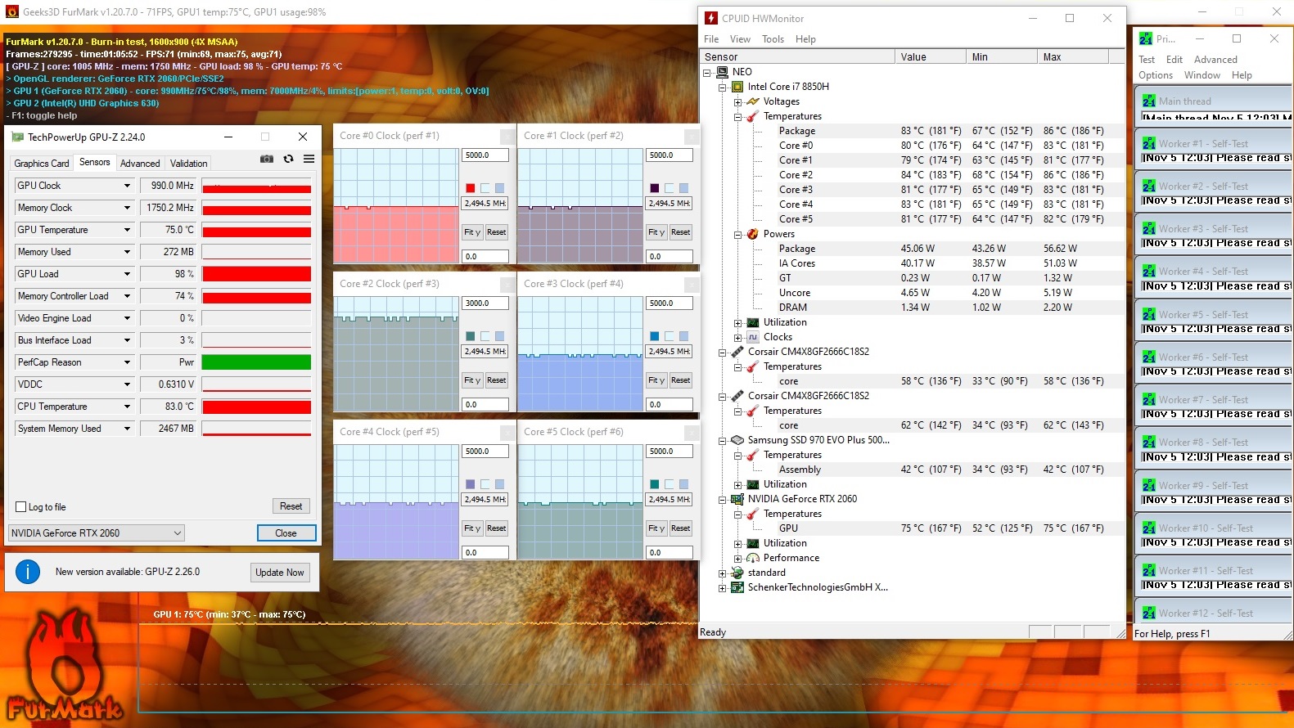Click the Prime95 title bar app icon
Screen dimensions: 1294x728
tap(1146, 38)
